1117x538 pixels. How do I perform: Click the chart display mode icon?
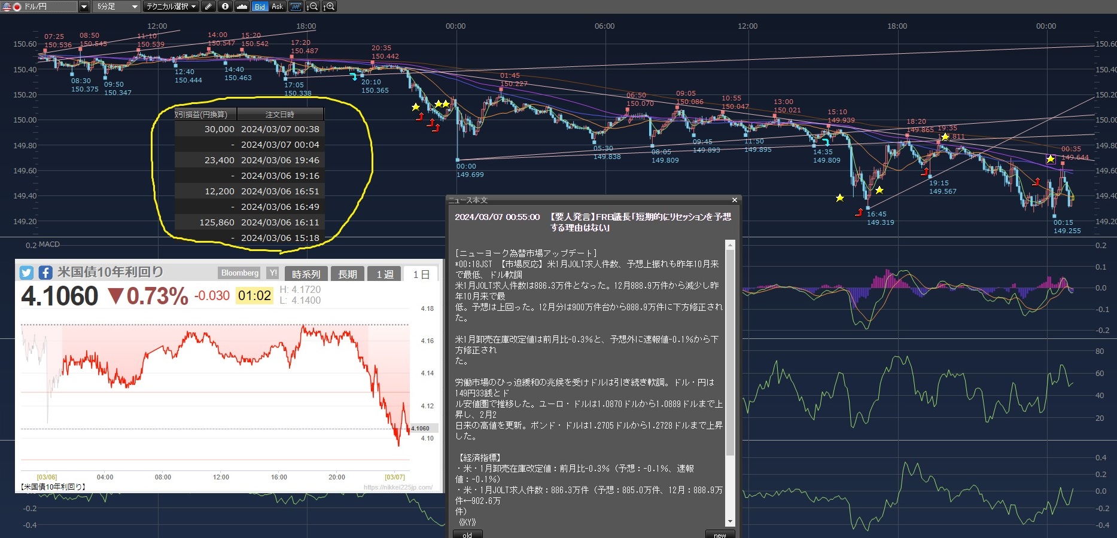click(x=296, y=7)
